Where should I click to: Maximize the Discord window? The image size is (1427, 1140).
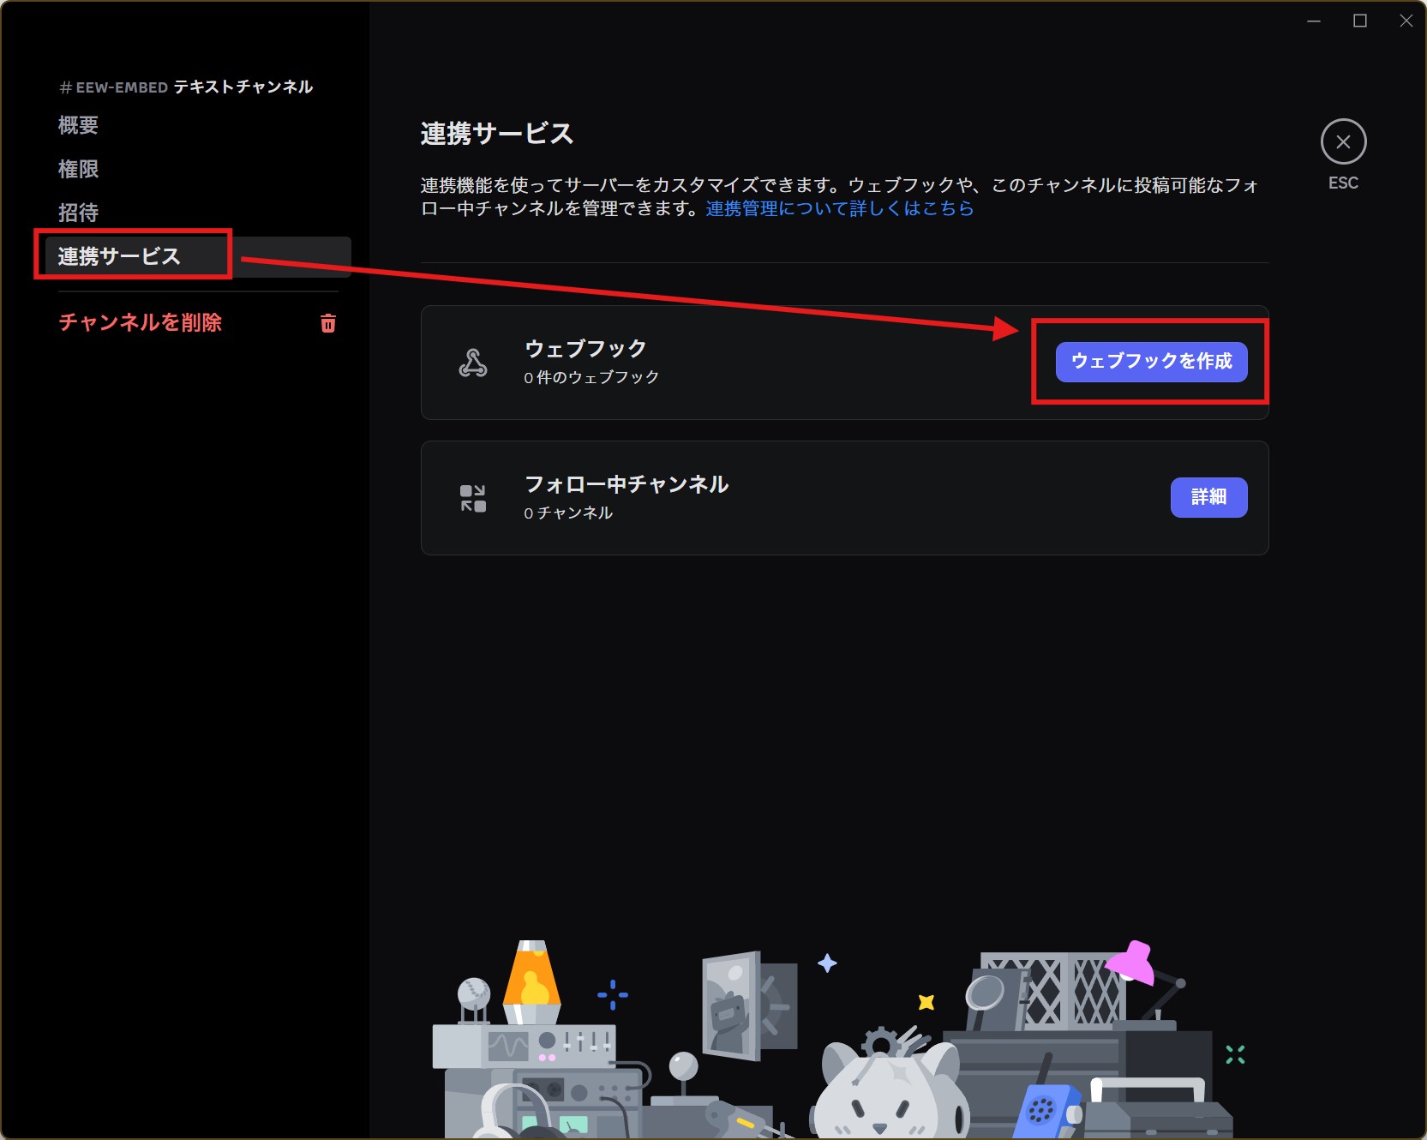(1359, 21)
